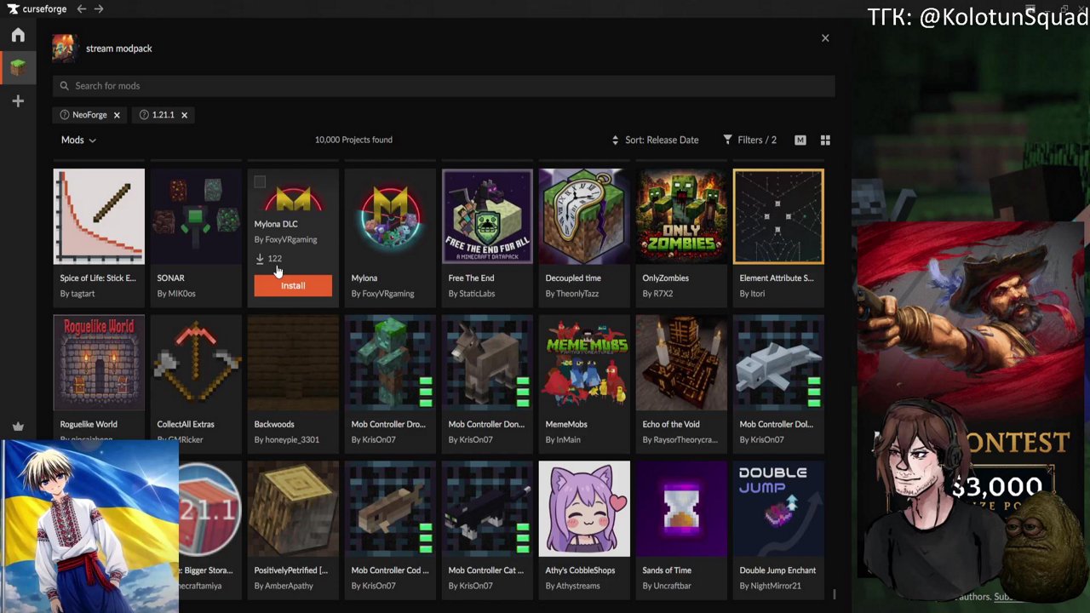Click the plus icon to add a game

click(18, 101)
